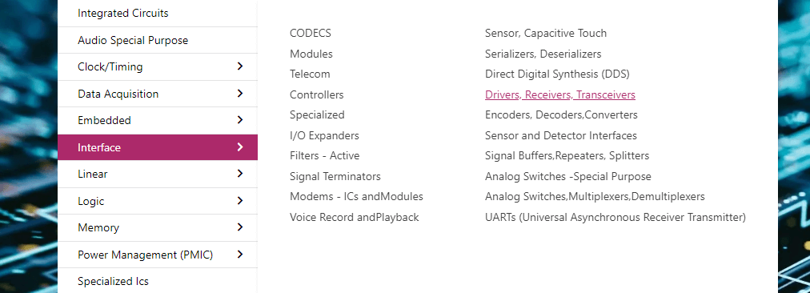
Task: Click the Interface category chevron
Action: (239, 146)
